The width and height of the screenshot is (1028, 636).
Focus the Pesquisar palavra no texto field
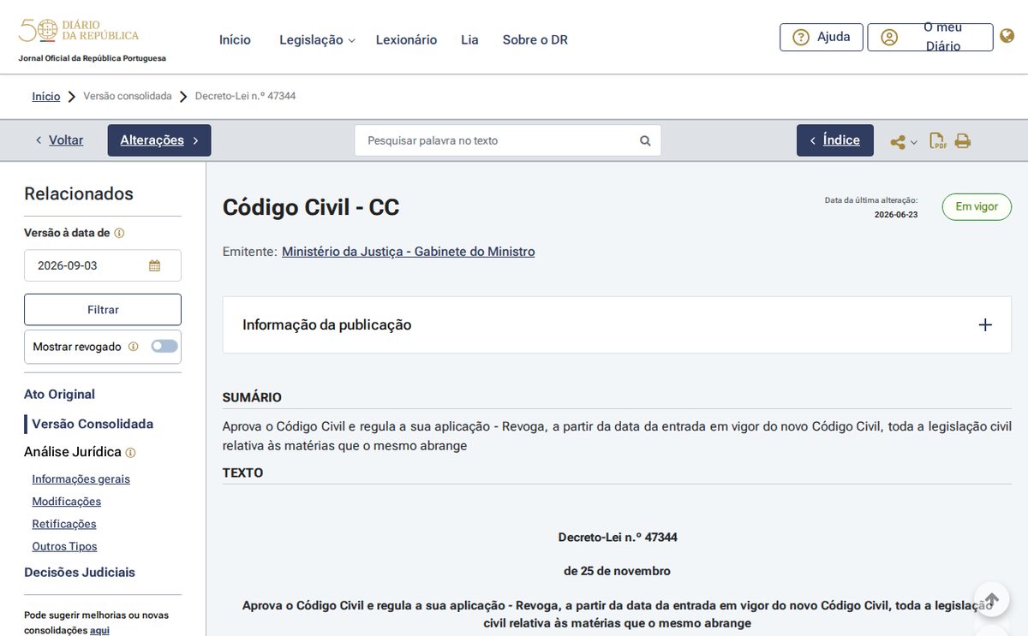click(508, 140)
